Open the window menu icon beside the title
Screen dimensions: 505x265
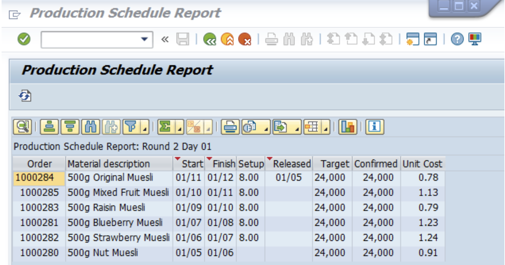pos(15,14)
